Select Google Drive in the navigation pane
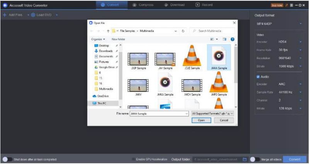309x164 pixels. pyautogui.click(x=107, y=67)
